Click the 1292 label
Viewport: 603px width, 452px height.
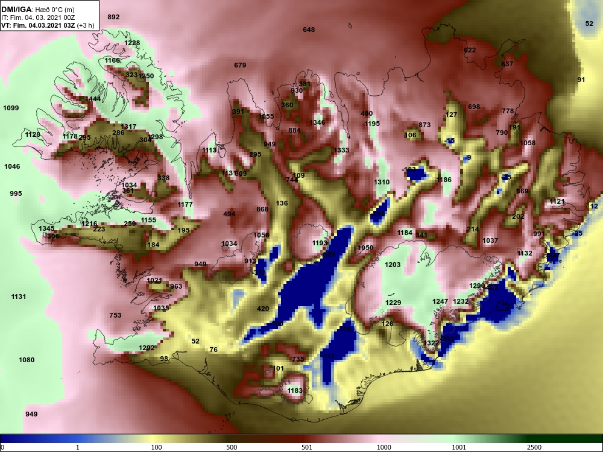pos(147,348)
